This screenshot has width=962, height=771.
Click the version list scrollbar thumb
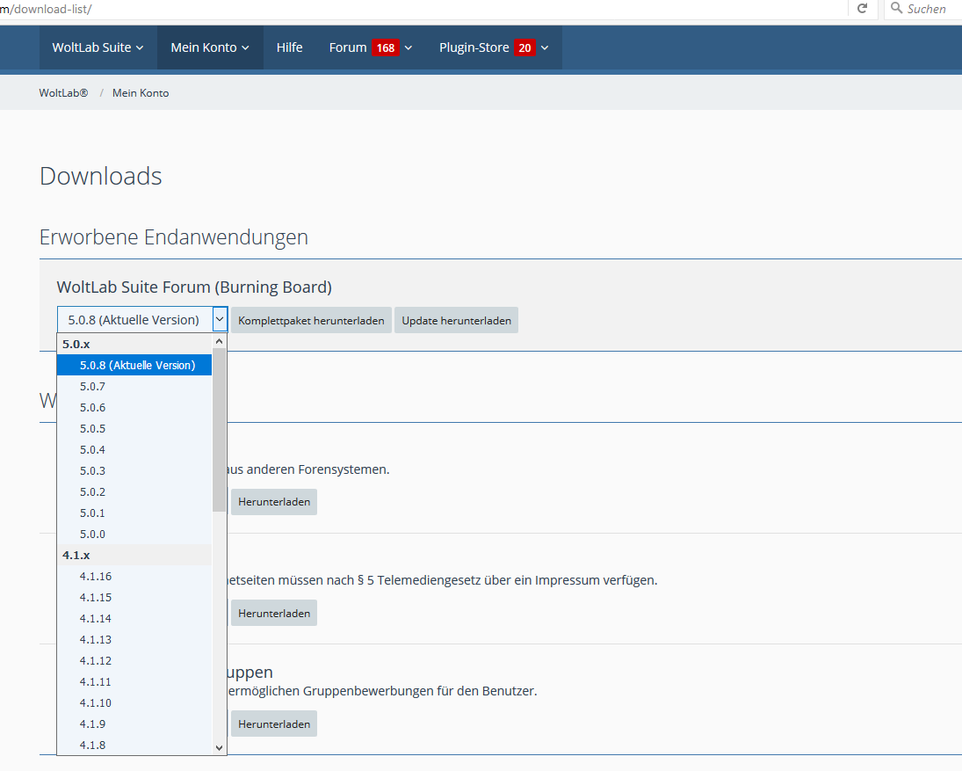(x=219, y=429)
